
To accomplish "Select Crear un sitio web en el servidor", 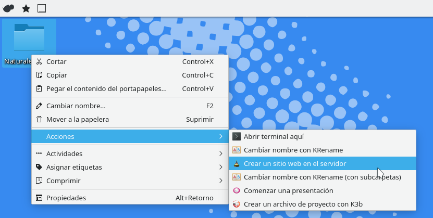I will [x=295, y=163].
